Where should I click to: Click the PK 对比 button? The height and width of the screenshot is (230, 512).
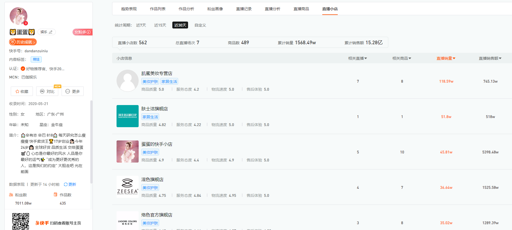click(47, 92)
